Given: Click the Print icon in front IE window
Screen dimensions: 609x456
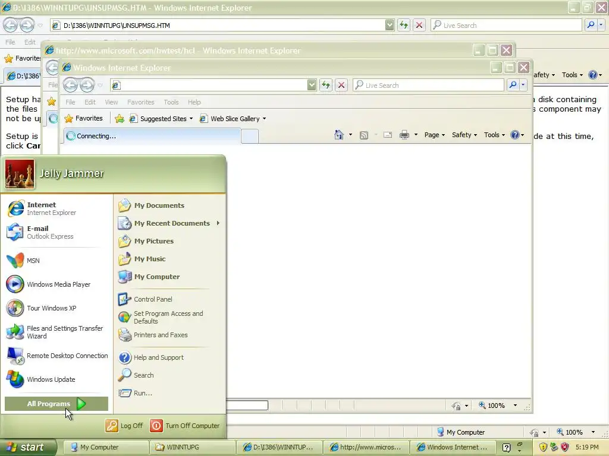Looking at the screenshot, I should [404, 135].
